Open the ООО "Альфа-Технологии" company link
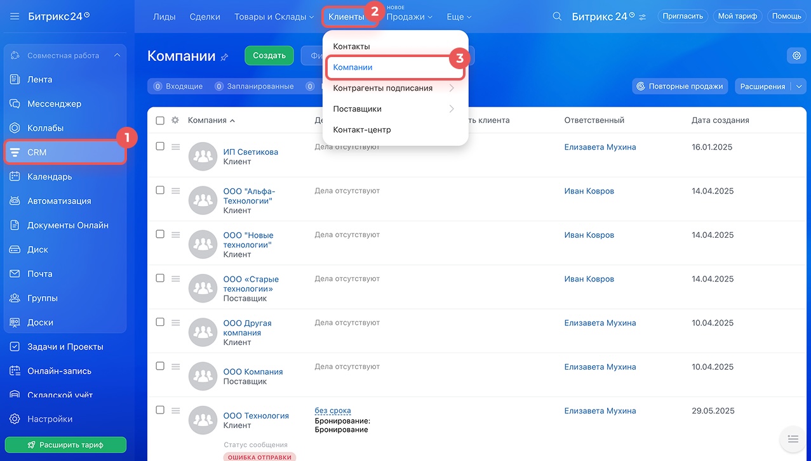 pyautogui.click(x=249, y=196)
